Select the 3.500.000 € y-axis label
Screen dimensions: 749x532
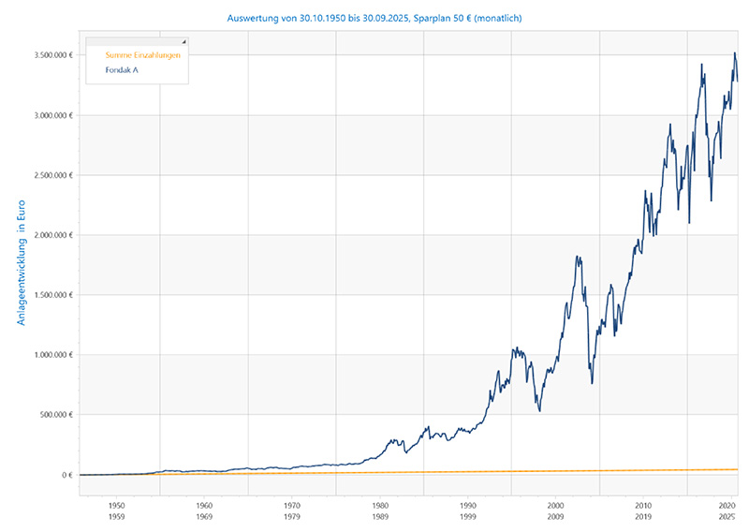(47, 55)
